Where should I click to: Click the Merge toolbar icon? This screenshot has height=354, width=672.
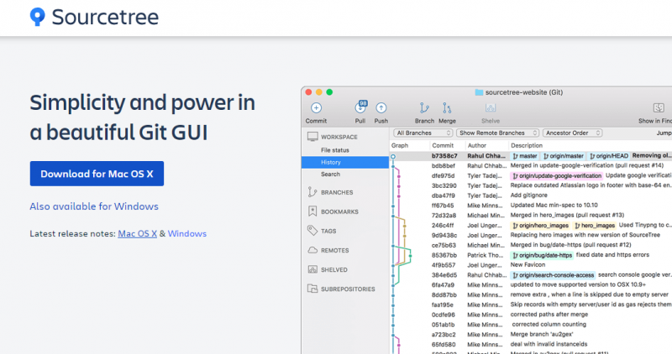[447, 107]
